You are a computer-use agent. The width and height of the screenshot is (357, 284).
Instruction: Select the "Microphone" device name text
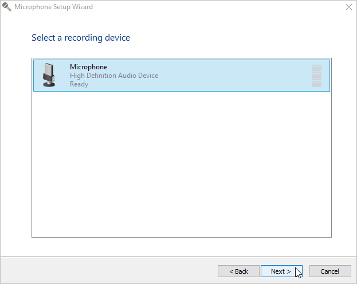89,67
